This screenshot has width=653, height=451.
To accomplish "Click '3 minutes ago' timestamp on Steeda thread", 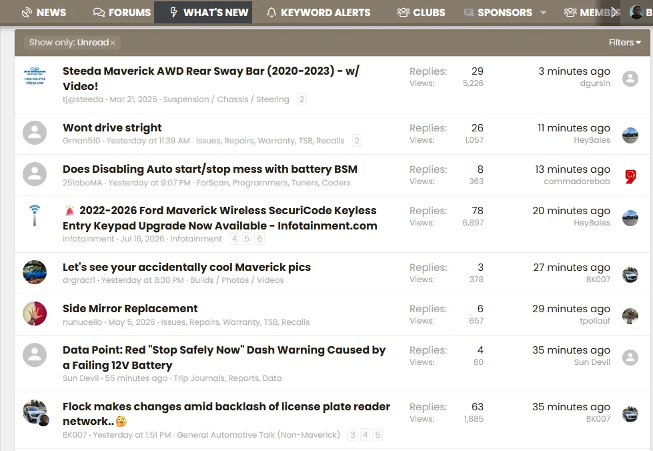I will pyautogui.click(x=574, y=71).
